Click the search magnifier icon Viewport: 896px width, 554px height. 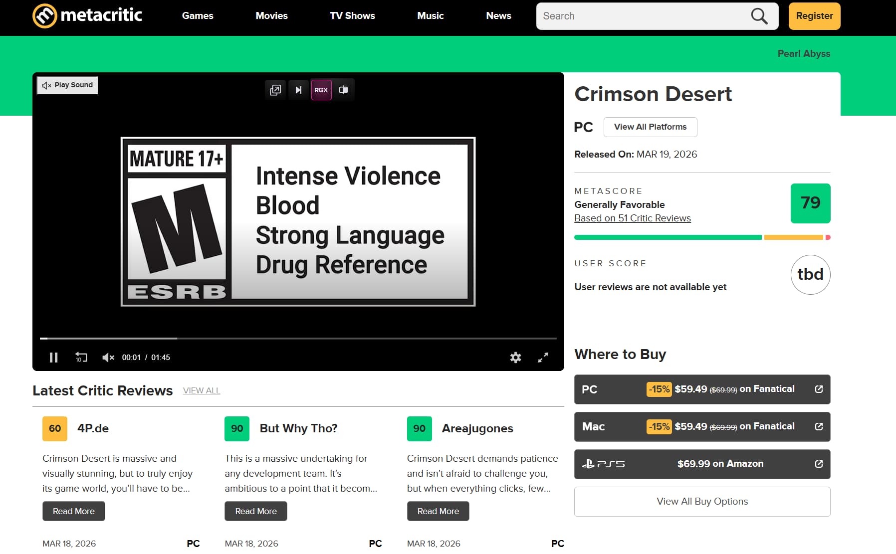[x=759, y=16]
